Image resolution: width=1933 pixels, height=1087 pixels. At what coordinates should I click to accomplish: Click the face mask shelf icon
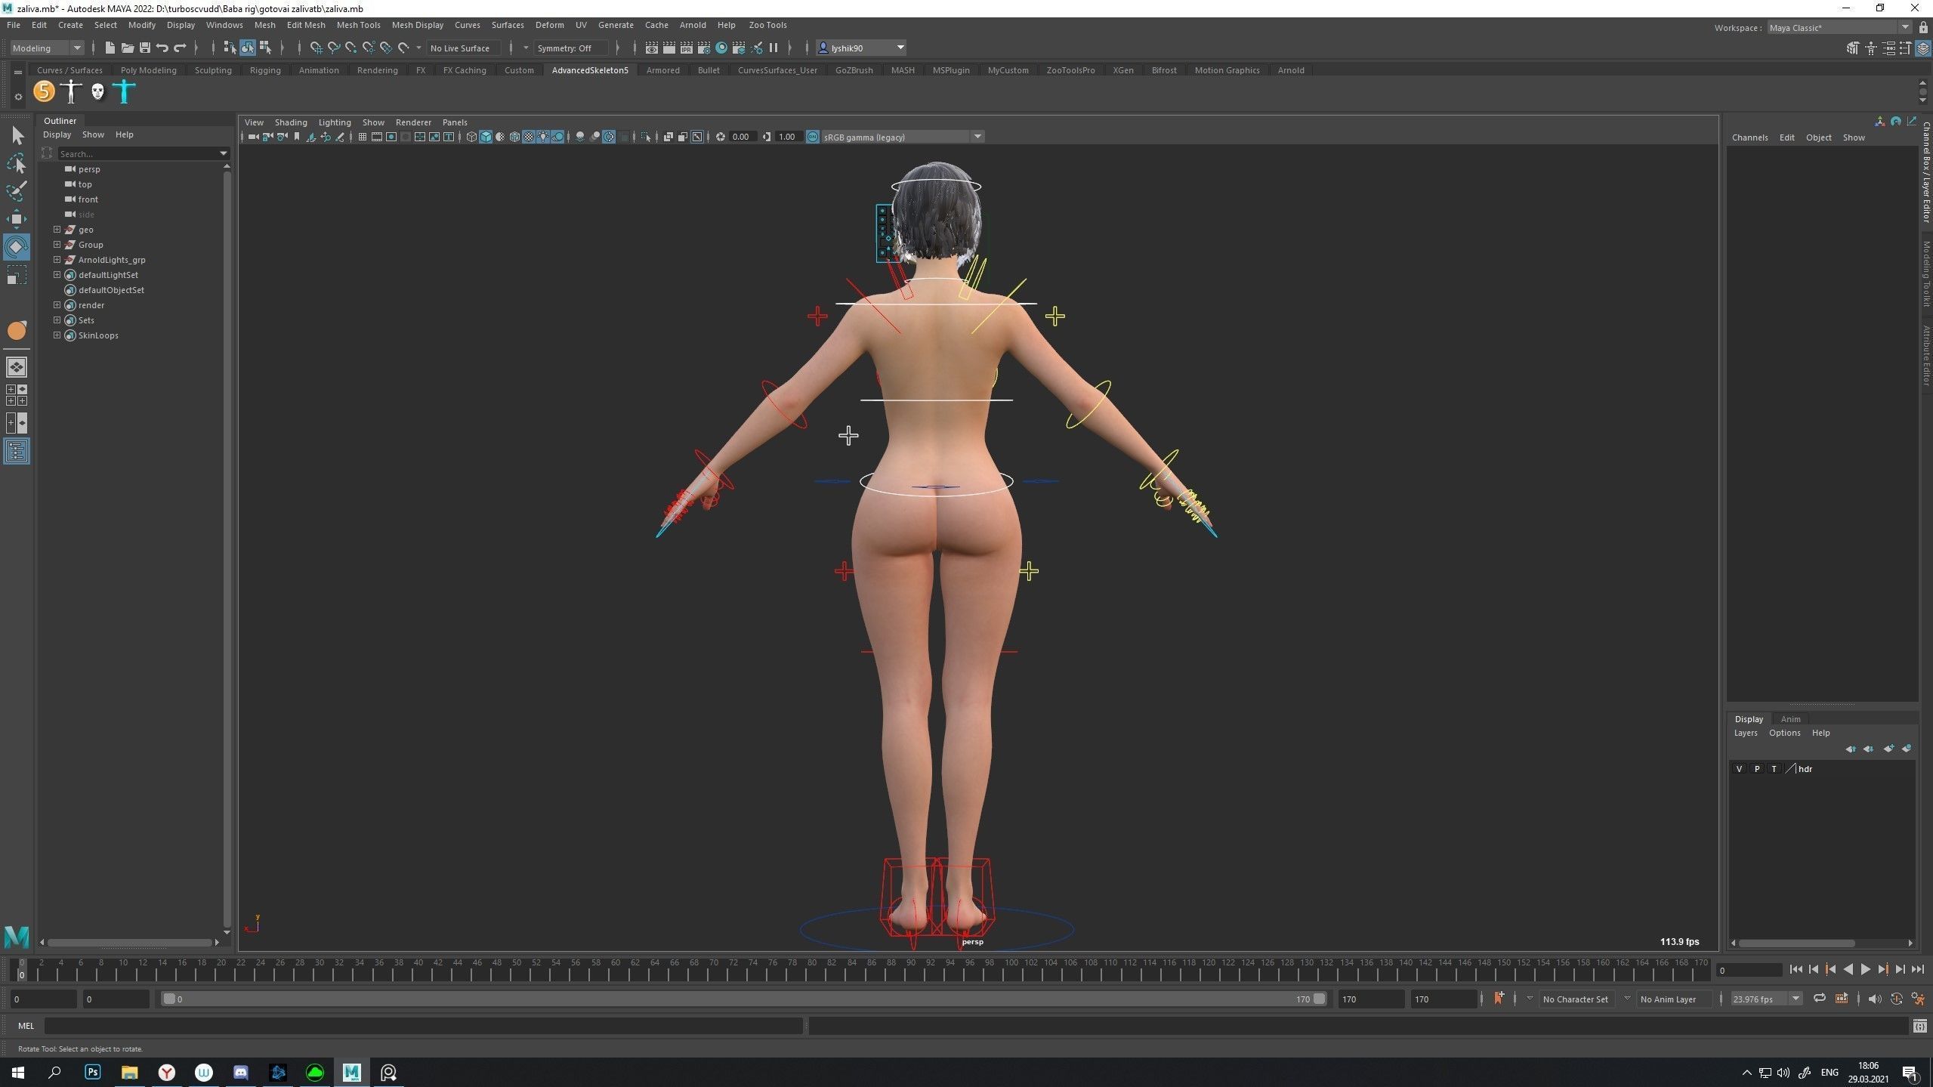[97, 91]
